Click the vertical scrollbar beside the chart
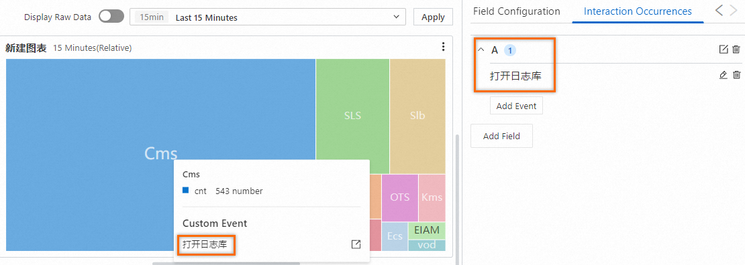The width and height of the screenshot is (745, 265). [x=458, y=199]
